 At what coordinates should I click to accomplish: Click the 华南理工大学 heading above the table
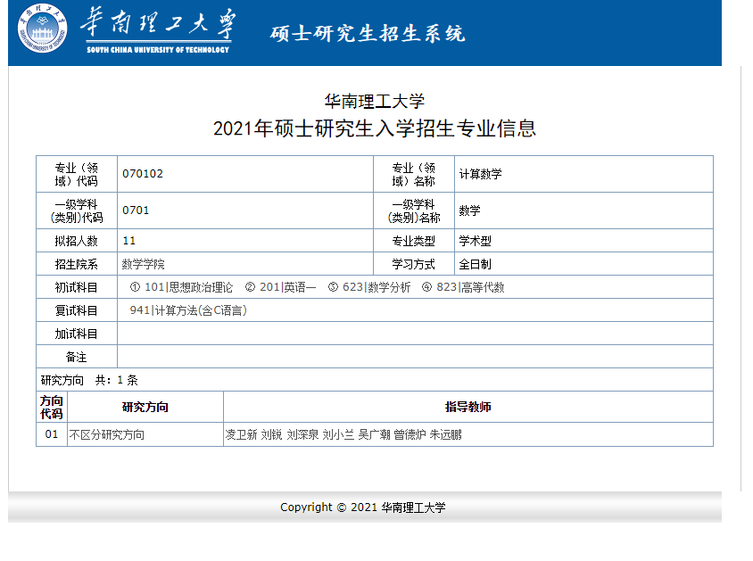coord(375,102)
